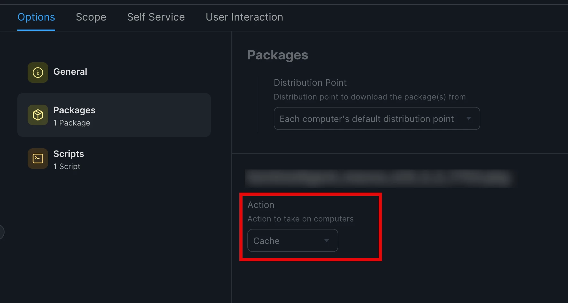Click the General info circle icon
Image resolution: width=568 pixels, height=303 pixels.
click(x=38, y=73)
